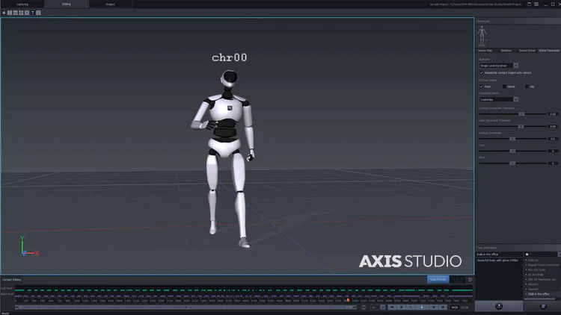561x315 pixels.
Task: Open the Editing tab
Action: [67, 4]
